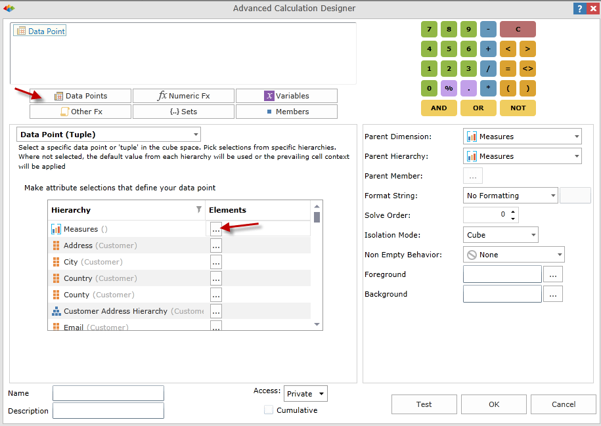Click the Cancel button

[x=564, y=404]
